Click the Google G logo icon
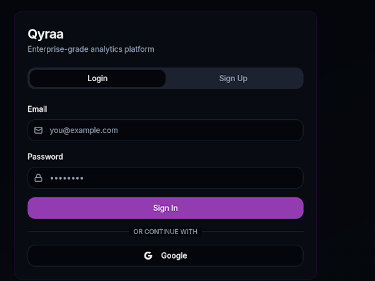 coord(148,255)
